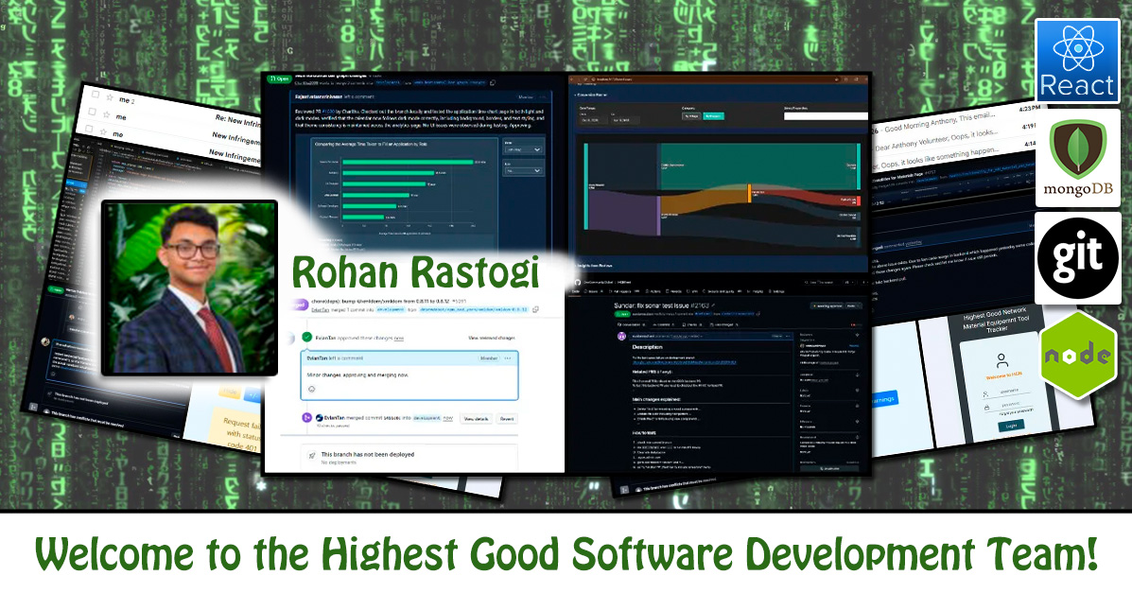Open the Labels gear in the sonar PR sidebar
The width and height of the screenshot is (1132, 593).
point(857,391)
